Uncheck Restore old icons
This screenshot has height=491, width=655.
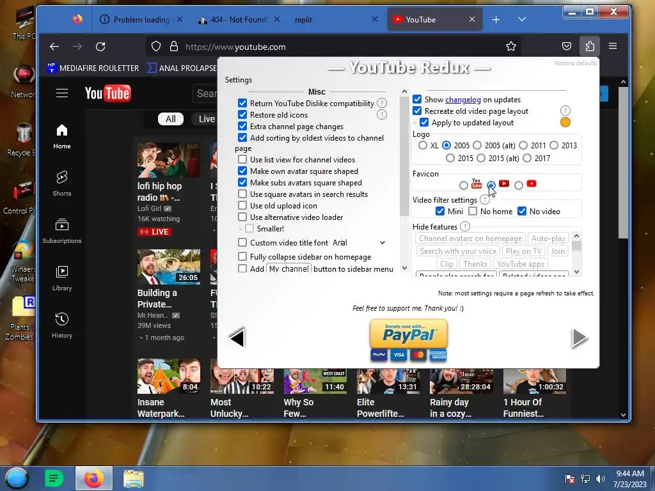242,114
